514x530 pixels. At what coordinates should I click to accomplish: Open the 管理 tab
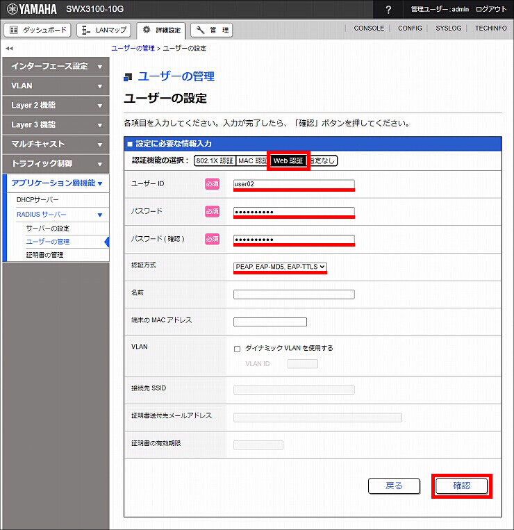click(x=212, y=30)
